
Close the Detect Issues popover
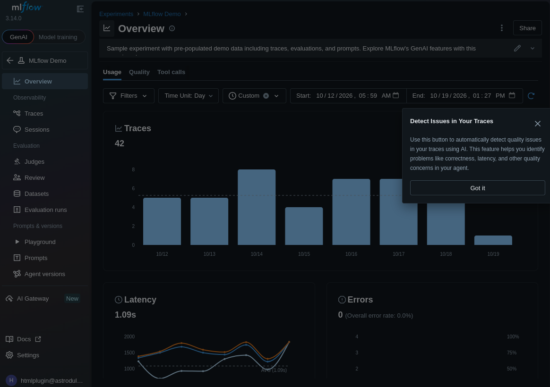pyautogui.click(x=537, y=124)
